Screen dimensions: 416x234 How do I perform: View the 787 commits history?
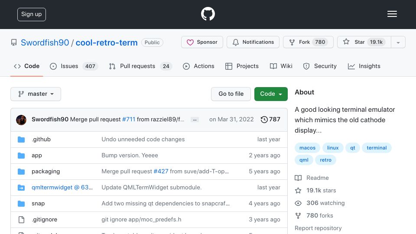tap(270, 120)
